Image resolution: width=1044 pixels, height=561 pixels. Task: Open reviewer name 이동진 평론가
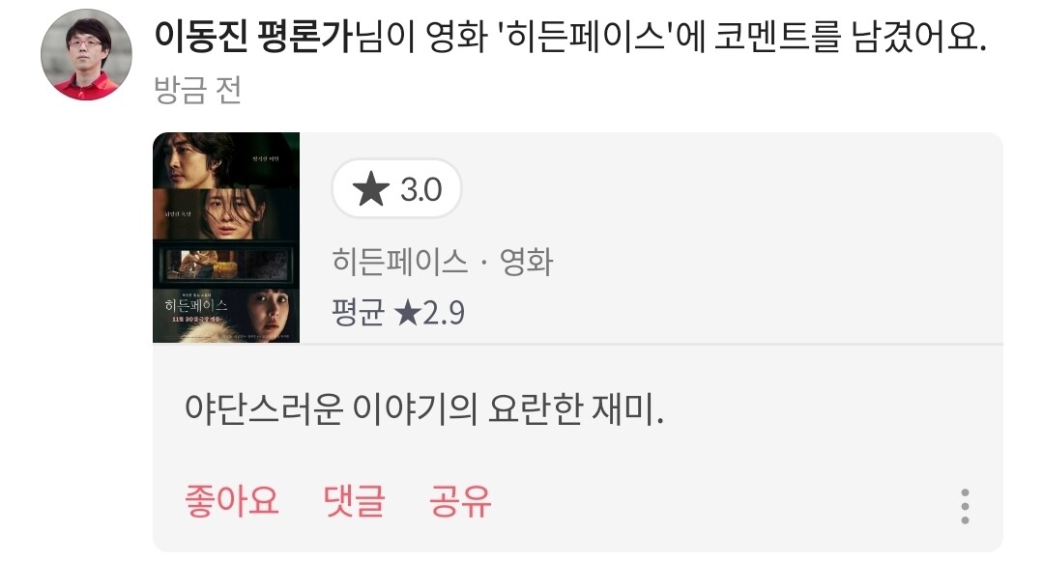point(253,37)
